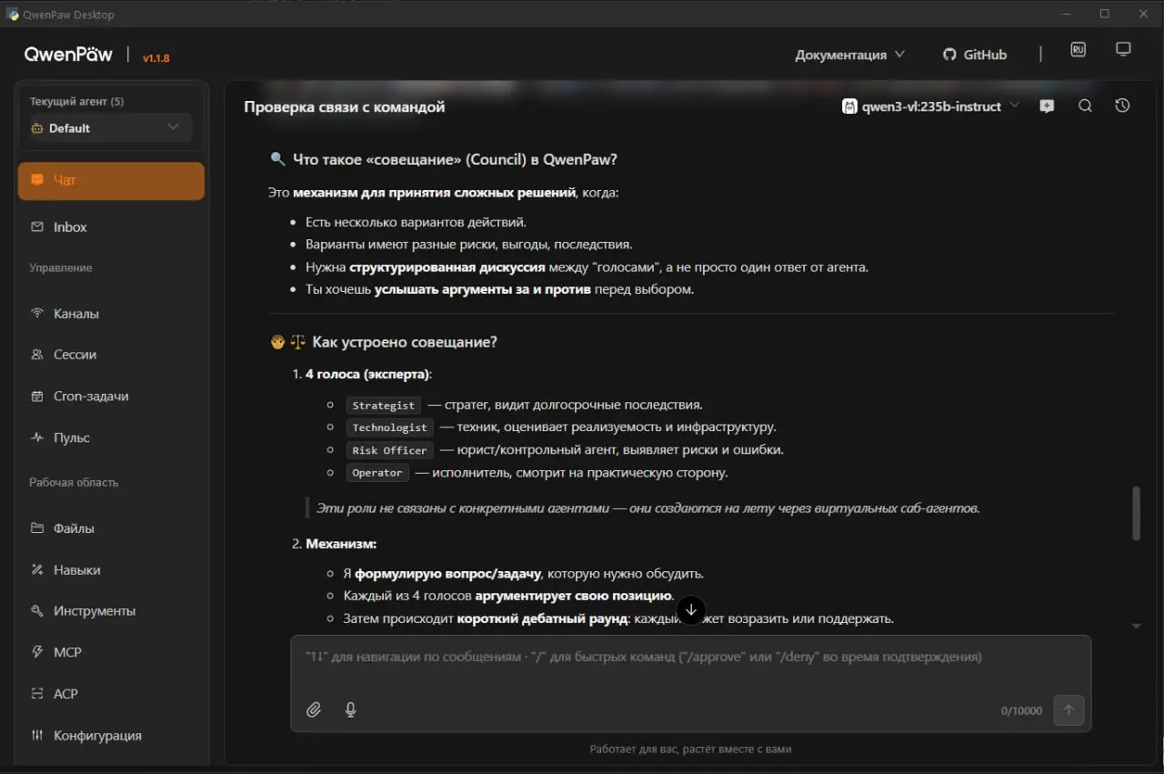Open the Документация dropdown menu

tap(849, 55)
